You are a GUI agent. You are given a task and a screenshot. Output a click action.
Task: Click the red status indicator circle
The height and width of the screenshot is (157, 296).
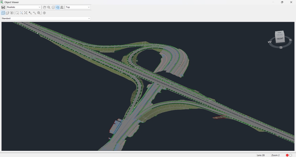[x=287, y=155]
